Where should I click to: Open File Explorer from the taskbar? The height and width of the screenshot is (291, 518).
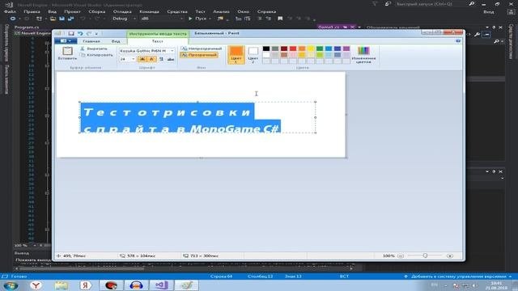click(62, 285)
